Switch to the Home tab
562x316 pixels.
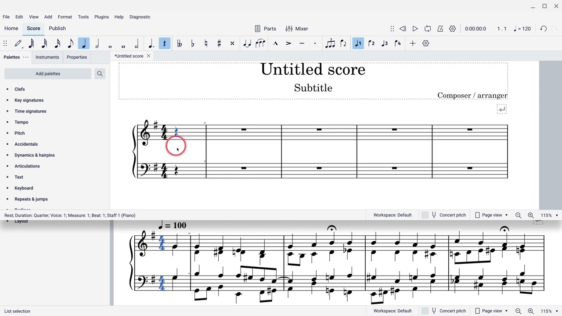pos(11,29)
